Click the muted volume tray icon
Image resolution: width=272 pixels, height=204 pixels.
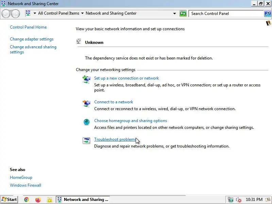click(239, 200)
